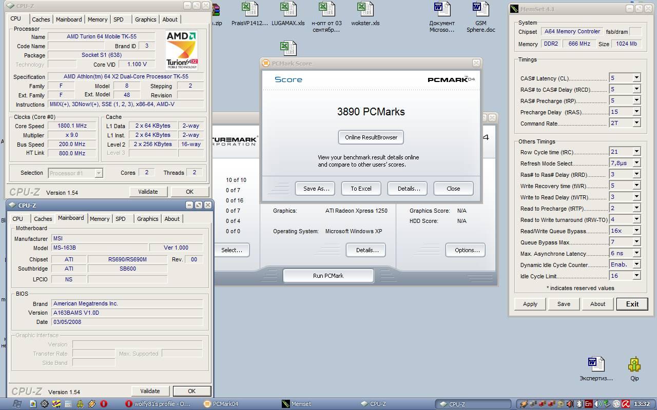
Task: Click Validate in the motherboard CPU-Z window
Action: (x=150, y=391)
